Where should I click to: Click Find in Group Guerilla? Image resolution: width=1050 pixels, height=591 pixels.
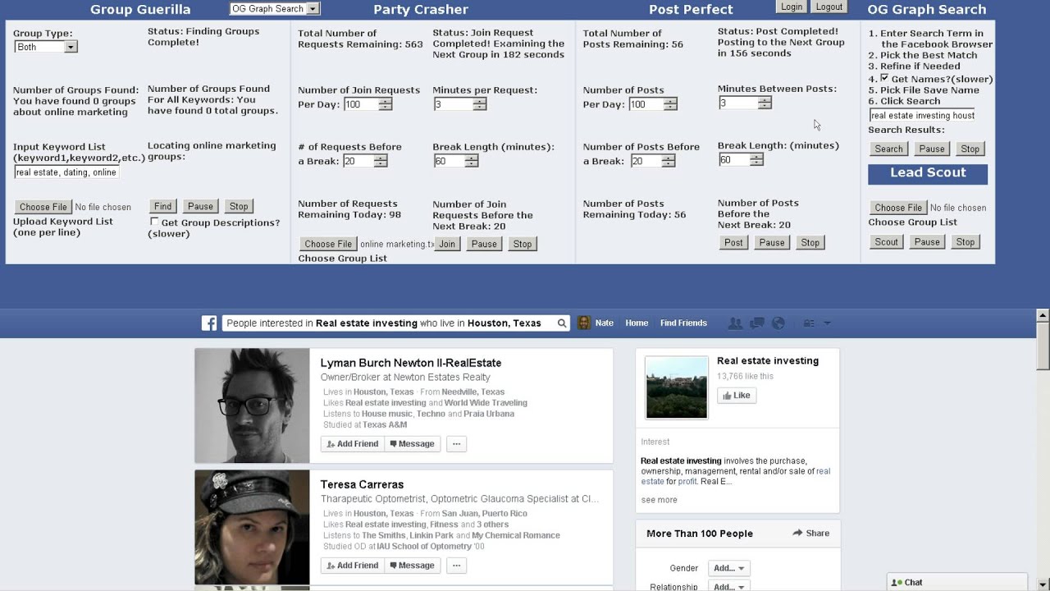pos(162,207)
